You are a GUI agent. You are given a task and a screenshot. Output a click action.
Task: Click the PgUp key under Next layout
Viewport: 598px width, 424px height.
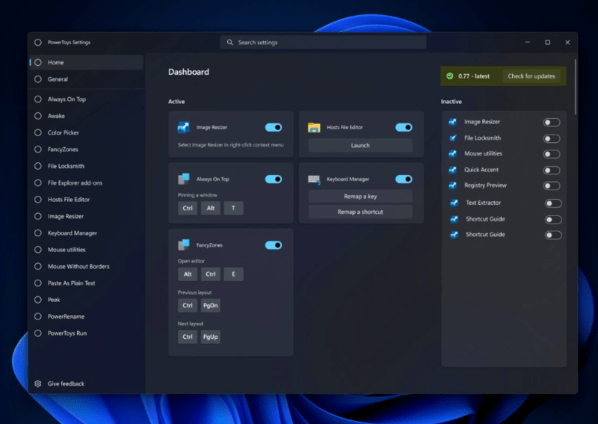click(x=211, y=337)
